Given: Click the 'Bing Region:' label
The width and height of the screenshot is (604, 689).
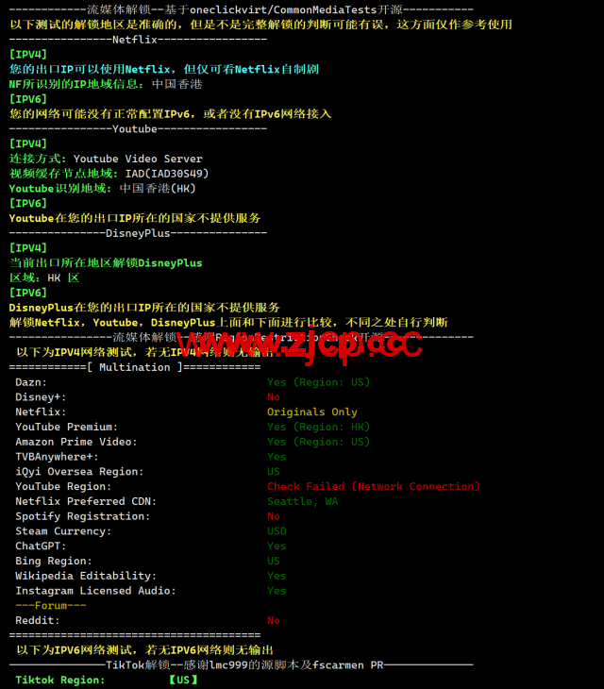Looking at the screenshot, I should tap(54, 562).
